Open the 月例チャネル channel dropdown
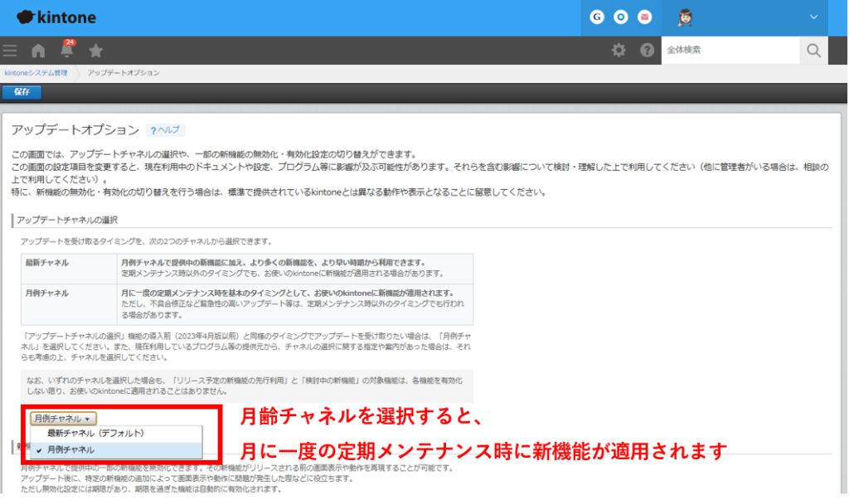 65,419
